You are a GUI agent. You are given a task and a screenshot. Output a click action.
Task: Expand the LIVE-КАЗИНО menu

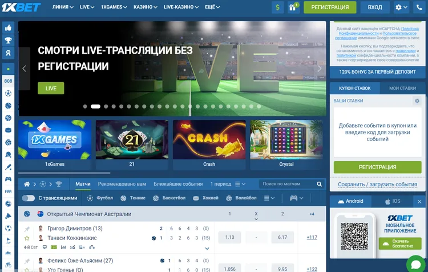tap(181, 7)
